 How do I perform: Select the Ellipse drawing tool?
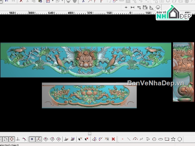coord(161,139)
